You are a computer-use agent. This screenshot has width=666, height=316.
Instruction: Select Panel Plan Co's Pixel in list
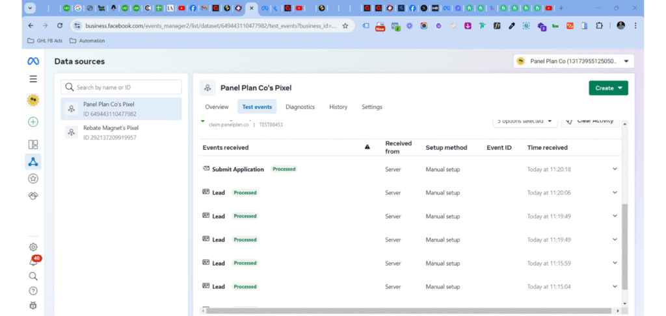(121, 109)
